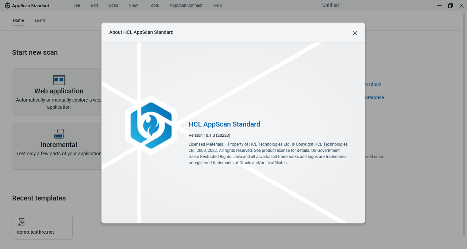467x249 pixels.
Task: Click the Start new scan heading
Action: click(x=35, y=52)
